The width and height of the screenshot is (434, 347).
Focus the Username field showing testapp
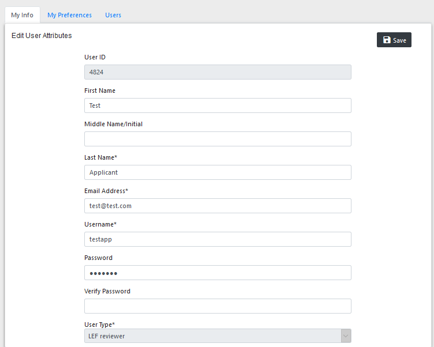(x=218, y=239)
